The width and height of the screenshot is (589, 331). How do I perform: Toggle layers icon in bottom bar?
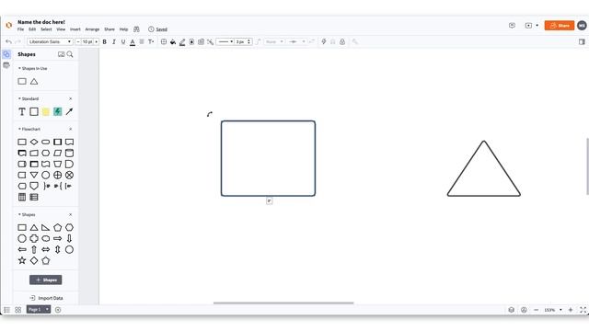pyautogui.click(x=512, y=310)
